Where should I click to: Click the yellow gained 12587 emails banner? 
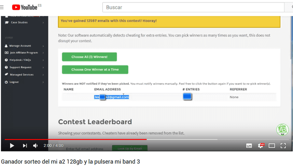pyautogui.click(x=169, y=22)
